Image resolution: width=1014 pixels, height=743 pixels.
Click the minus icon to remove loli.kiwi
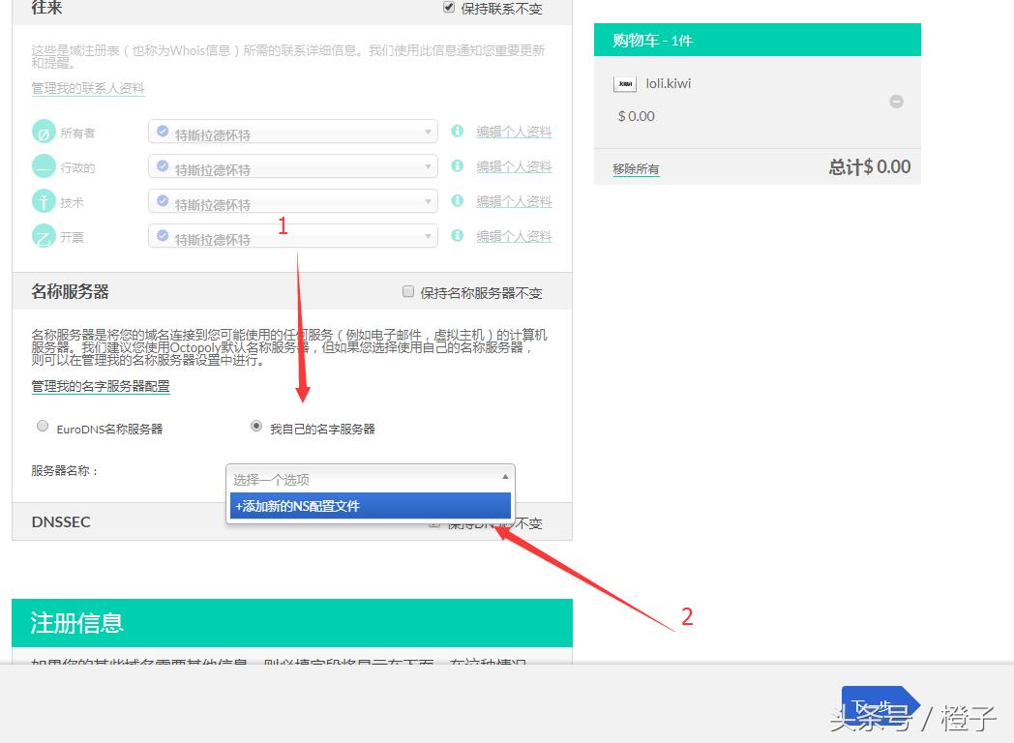[x=896, y=101]
